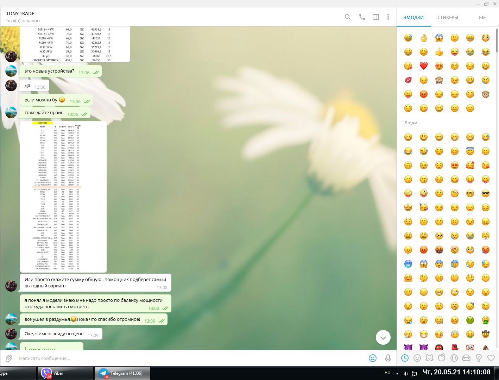Open the heart symbols emoji category
499x380 pixels.
(491, 358)
